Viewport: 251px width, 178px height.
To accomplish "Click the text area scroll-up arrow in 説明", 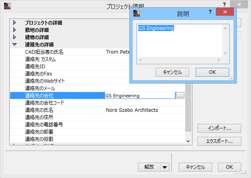I will 226,28.
